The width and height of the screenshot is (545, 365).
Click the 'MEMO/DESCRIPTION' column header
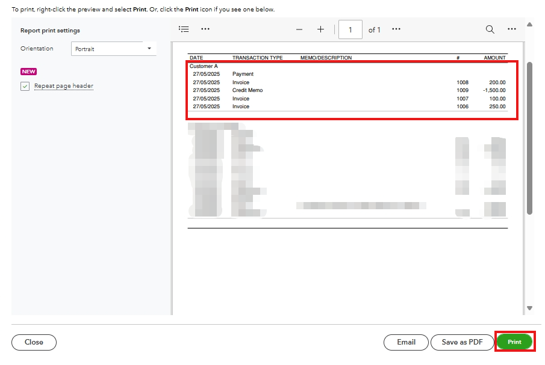point(326,58)
